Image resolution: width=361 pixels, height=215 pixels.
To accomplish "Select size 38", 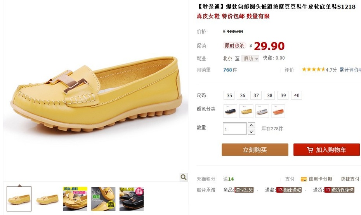I will 270,96.
